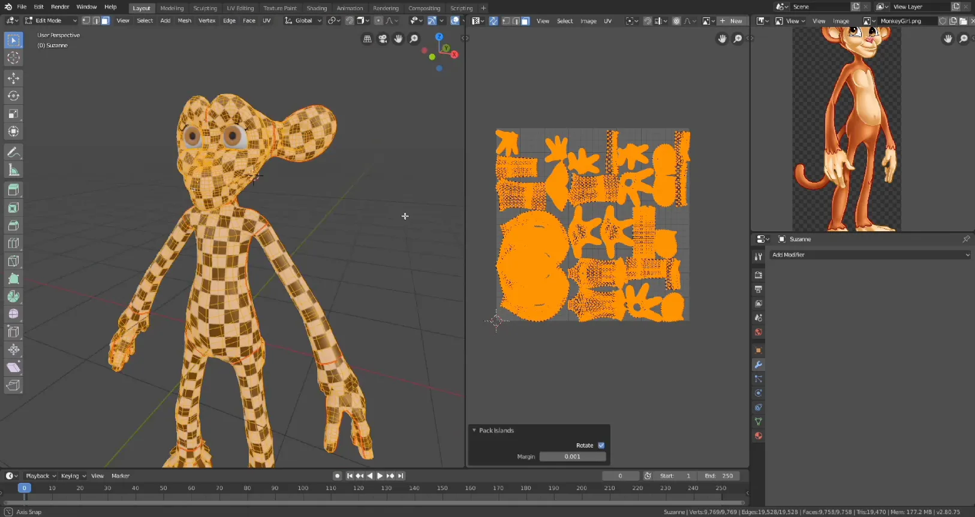Toggle camera view in 3D viewport

[x=383, y=39]
